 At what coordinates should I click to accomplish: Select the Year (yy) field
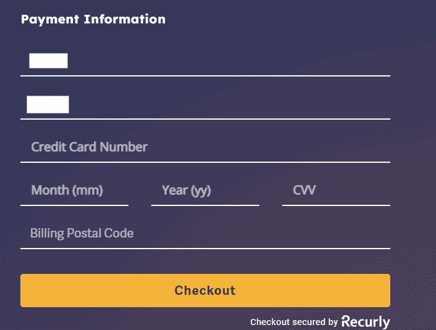coord(205,191)
